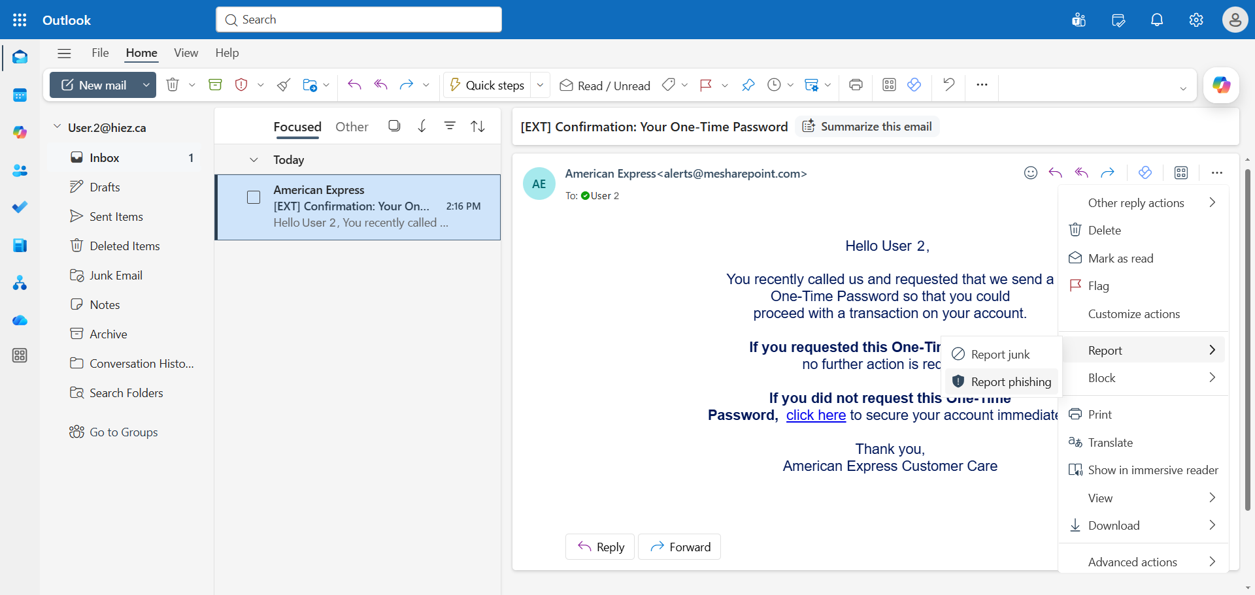Viewport: 1255px width, 595px height.
Task: Select Report junk in the submenu
Action: click(x=1001, y=355)
